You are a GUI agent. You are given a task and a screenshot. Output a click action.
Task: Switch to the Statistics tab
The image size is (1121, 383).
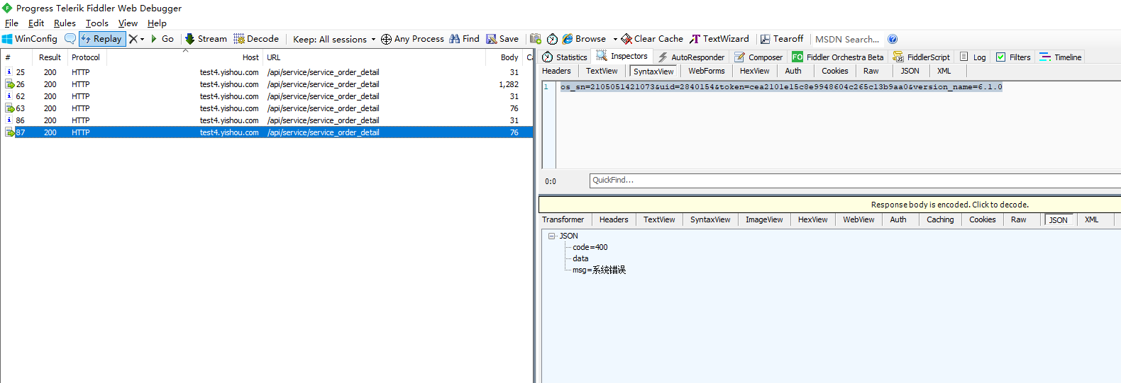565,57
